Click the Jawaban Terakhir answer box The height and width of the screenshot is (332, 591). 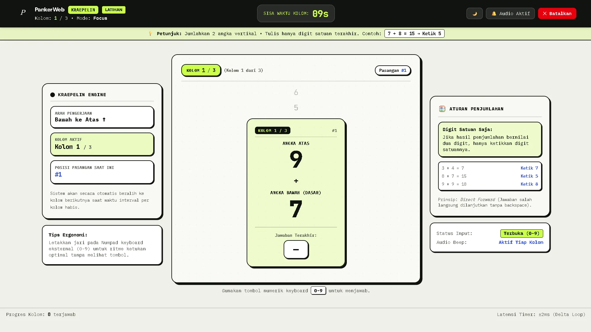296,249
